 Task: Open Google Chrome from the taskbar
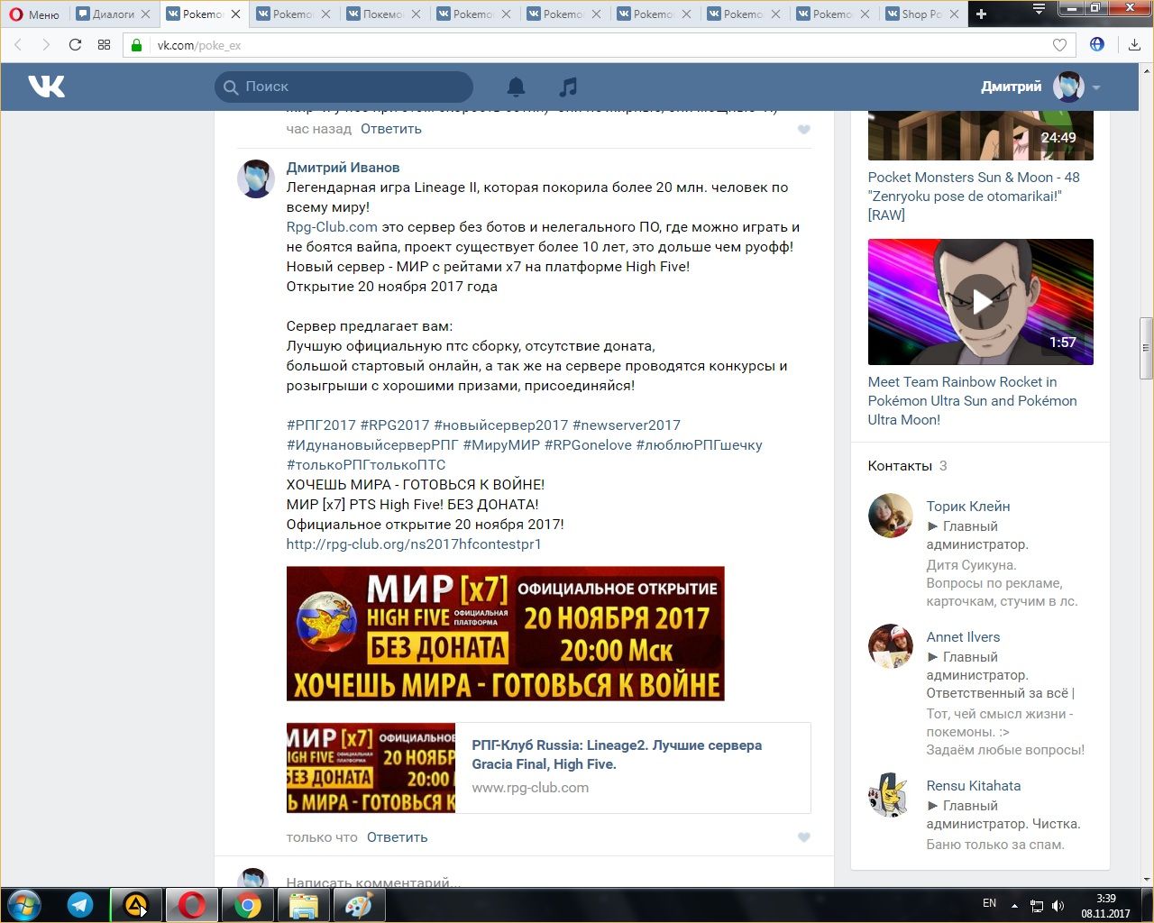(x=247, y=906)
